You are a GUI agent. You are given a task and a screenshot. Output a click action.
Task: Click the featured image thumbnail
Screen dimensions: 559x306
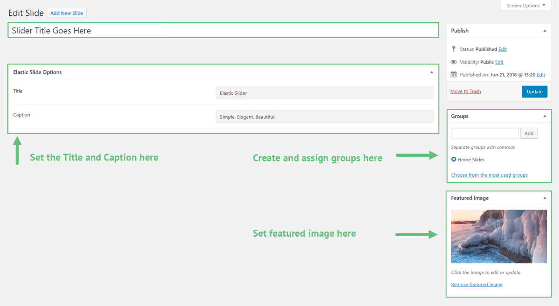pyautogui.click(x=498, y=236)
